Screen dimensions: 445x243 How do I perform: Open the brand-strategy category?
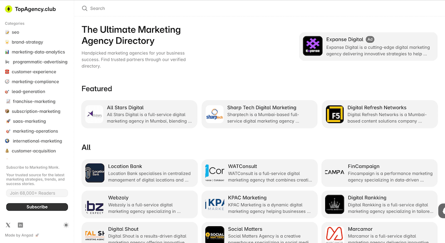tap(27, 42)
